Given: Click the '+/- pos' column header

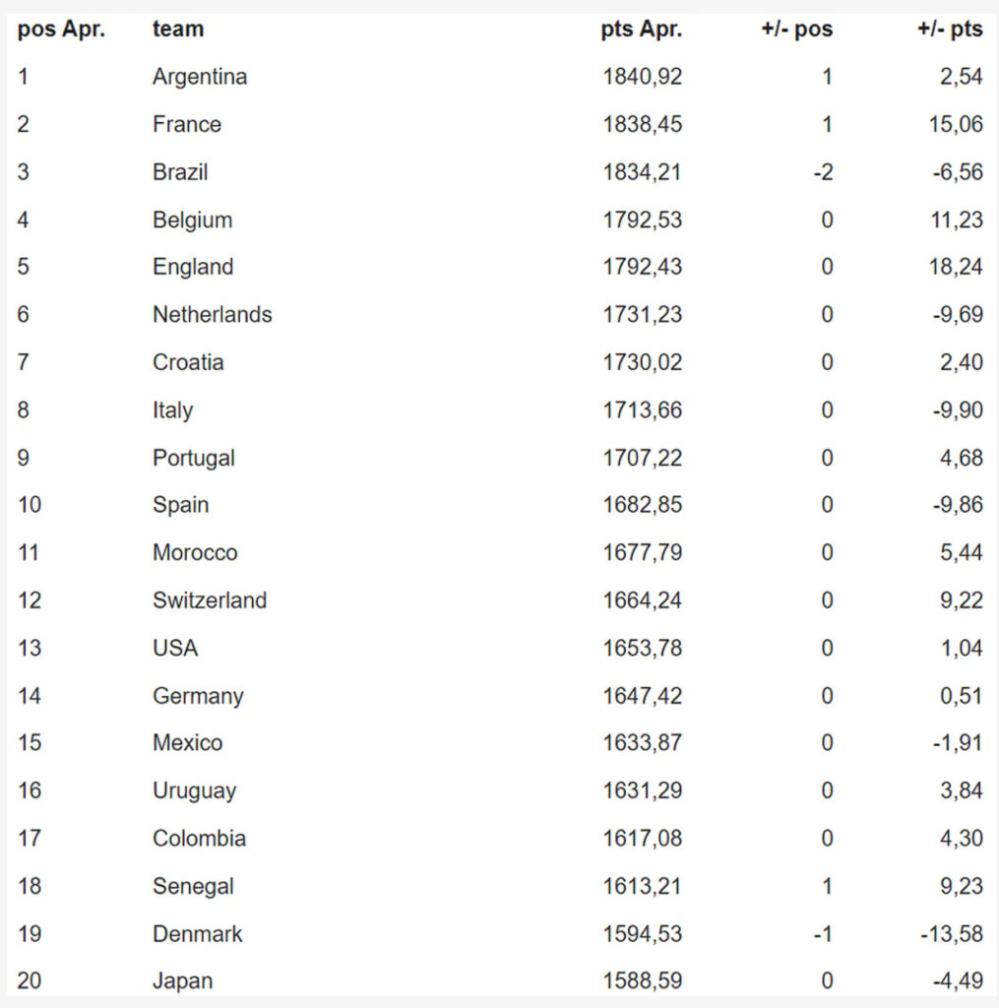Looking at the screenshot, I should pos(796,30).
